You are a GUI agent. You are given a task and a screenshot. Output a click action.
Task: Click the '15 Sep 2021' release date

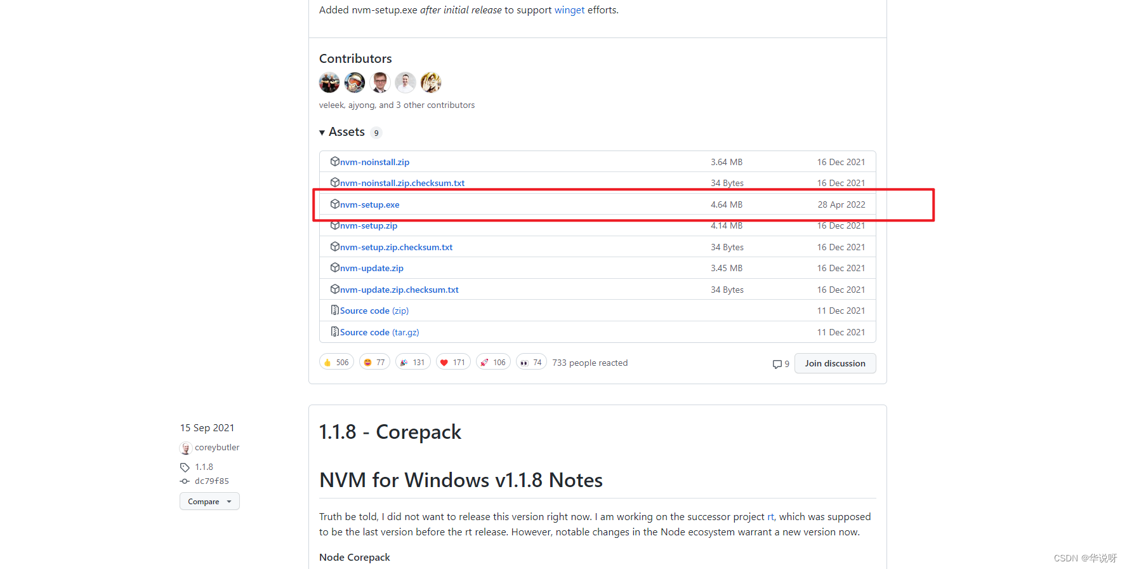coord(208,428)
